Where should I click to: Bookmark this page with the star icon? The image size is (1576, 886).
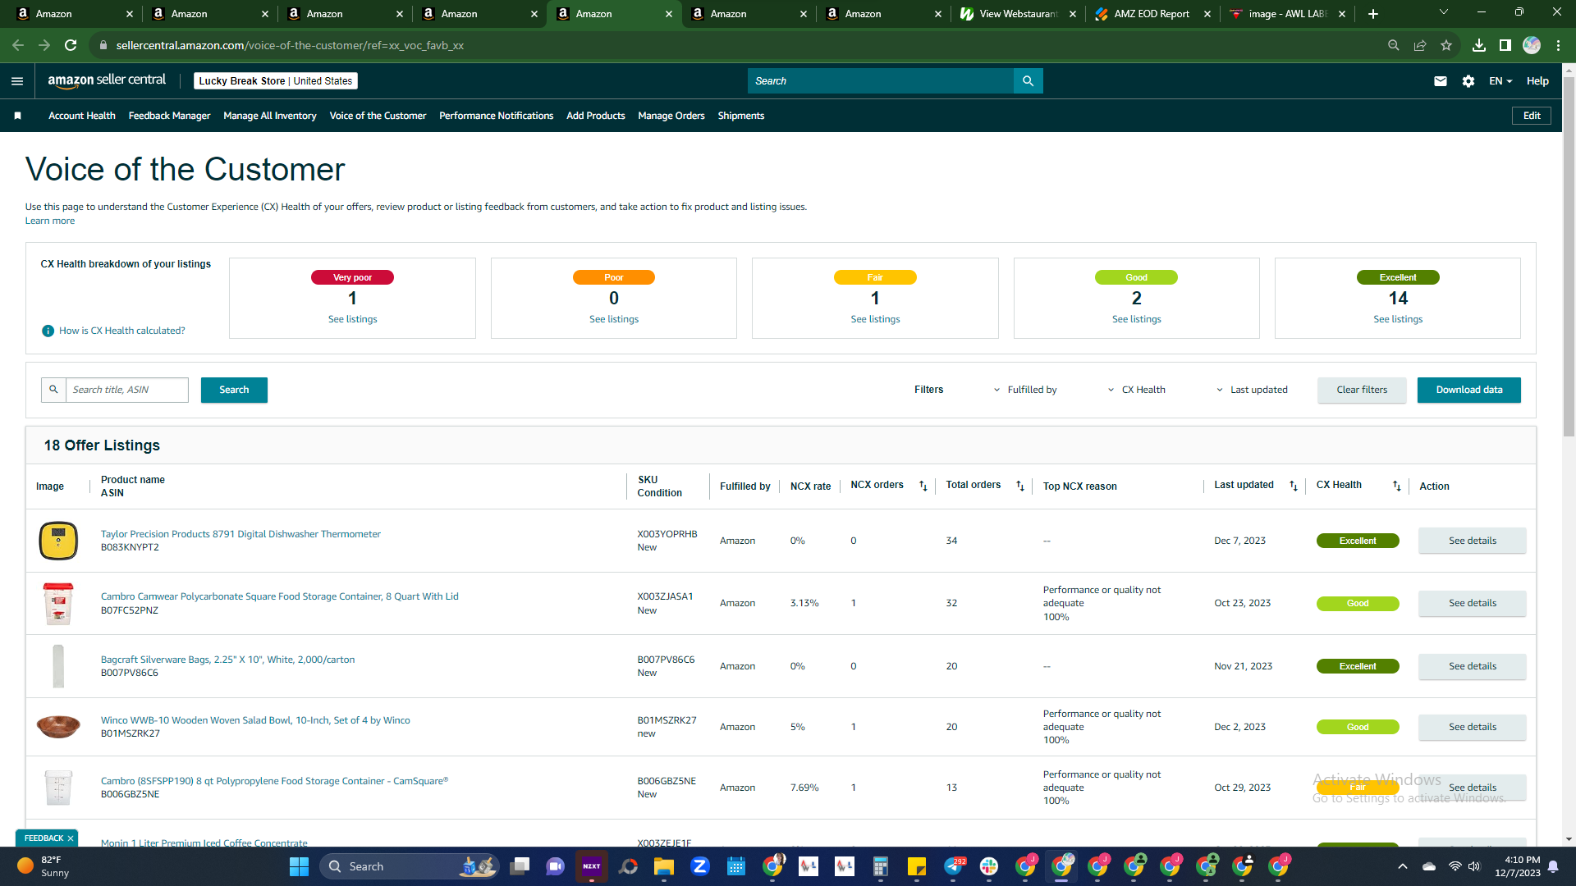tap(1446, 45)
